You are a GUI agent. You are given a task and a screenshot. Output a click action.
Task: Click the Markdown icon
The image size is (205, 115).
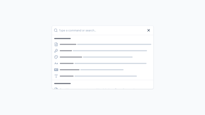click(56, 70)
